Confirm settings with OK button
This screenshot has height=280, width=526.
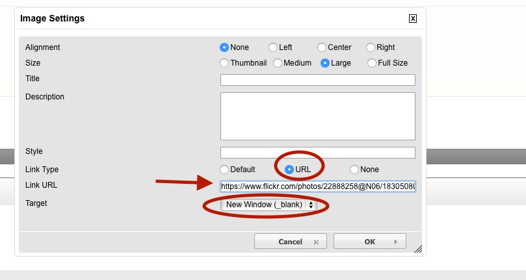(369, 242)
